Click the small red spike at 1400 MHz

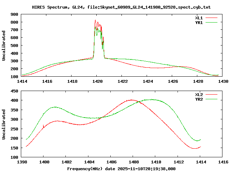tap(43, 126)
